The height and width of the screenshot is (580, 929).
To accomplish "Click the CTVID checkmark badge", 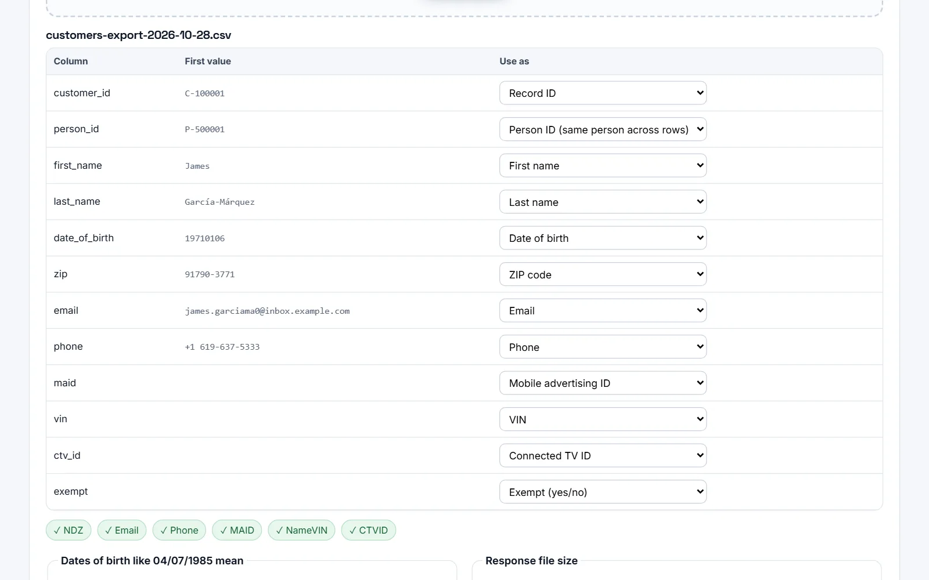I will (369, 530).
